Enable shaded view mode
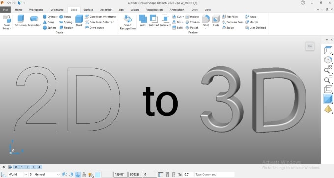This screenshot has height=178, width=334. [x=328, y=99]
